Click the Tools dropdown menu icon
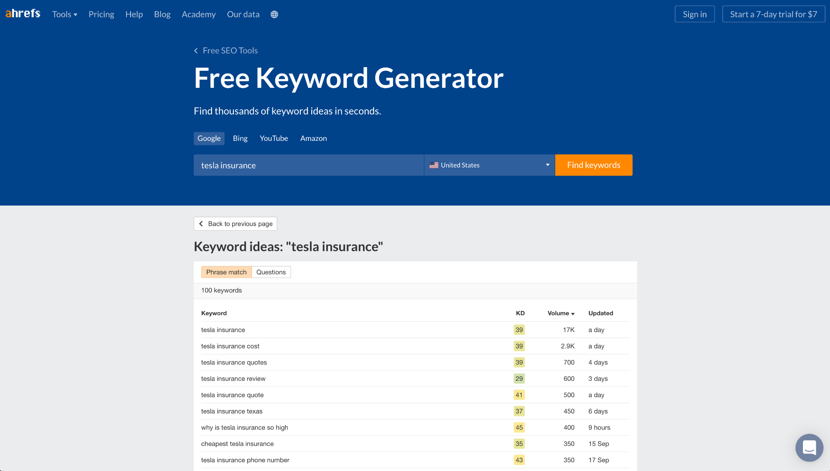This screenshot has height=471, width=830. click(75, 14)
